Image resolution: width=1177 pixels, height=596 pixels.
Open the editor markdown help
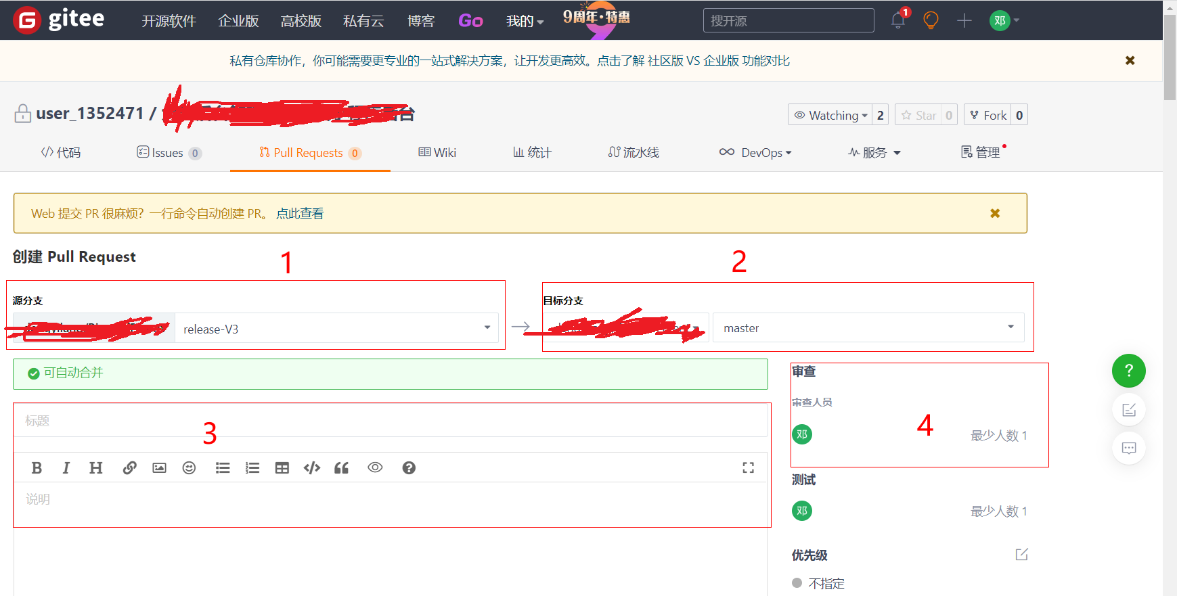point(409,467)
